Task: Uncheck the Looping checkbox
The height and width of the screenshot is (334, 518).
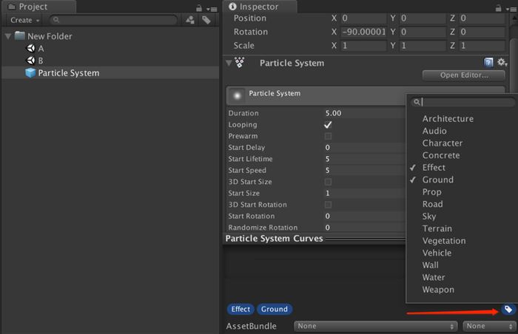Action: pyautogui.click(x=328, y=125)
